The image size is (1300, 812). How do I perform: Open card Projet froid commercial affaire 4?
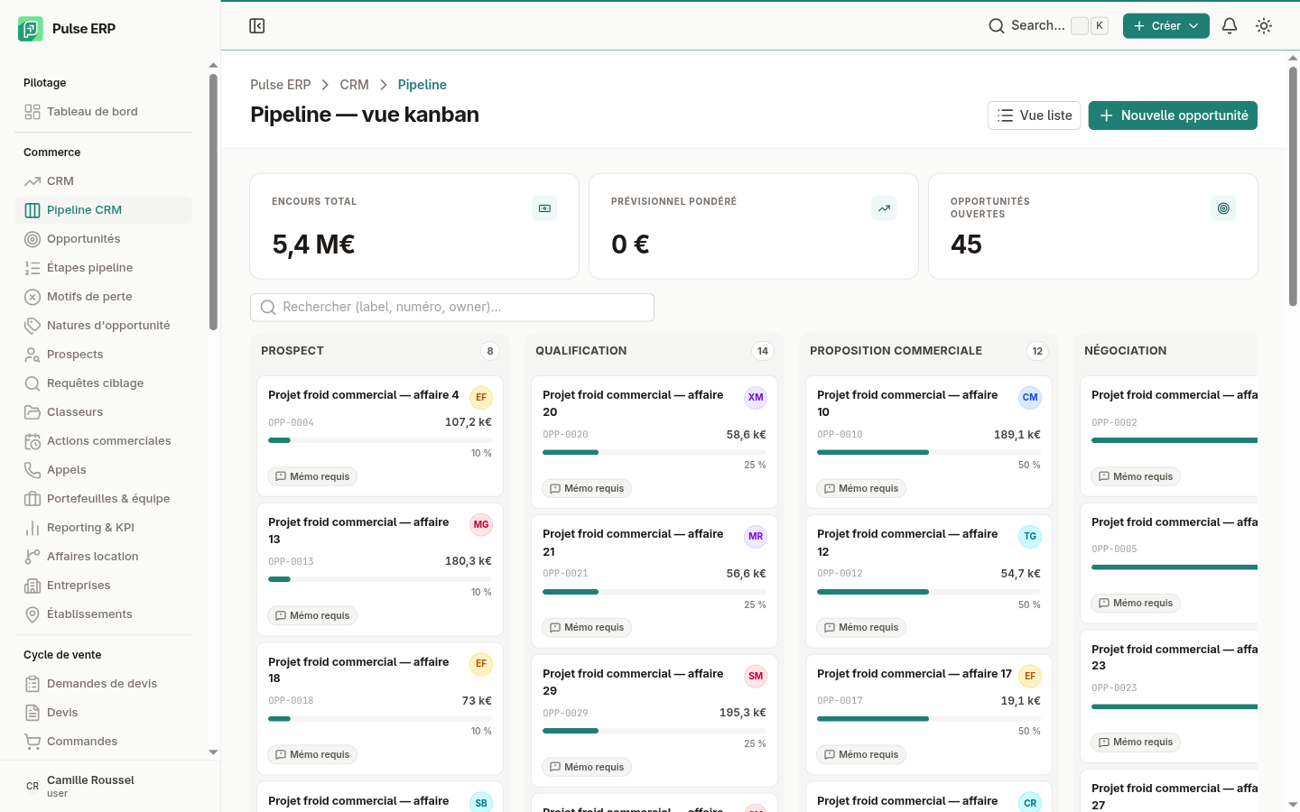(380, 437)
